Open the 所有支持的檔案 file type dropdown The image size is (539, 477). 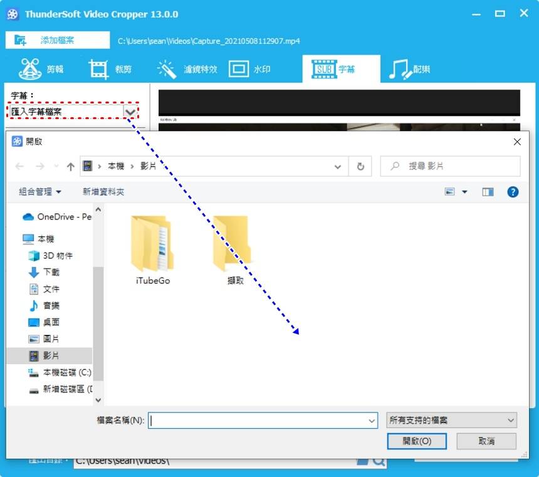tap(451, 420)
